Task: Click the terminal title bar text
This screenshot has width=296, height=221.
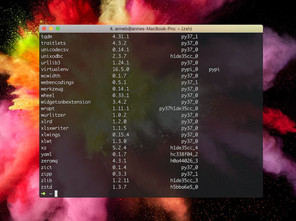Action: (151, 29)
